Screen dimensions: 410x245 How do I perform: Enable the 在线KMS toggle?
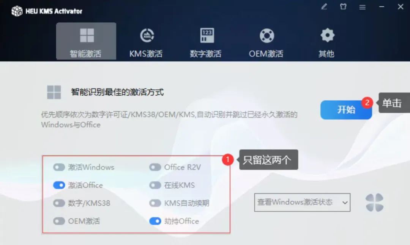tap(155, 185)
